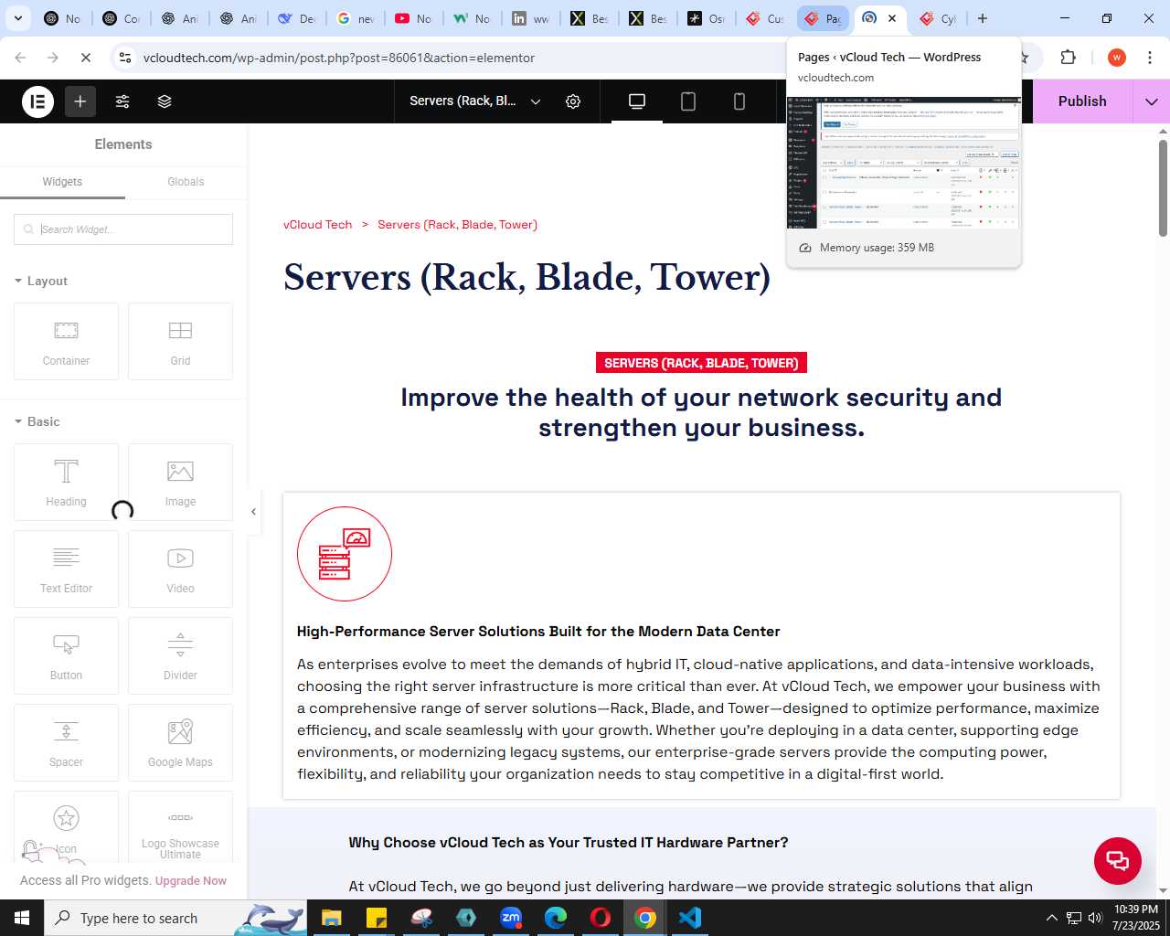Open the Servers page title dropdown
This screenshot has width=1170, height=936.
(x=475, y=101)
